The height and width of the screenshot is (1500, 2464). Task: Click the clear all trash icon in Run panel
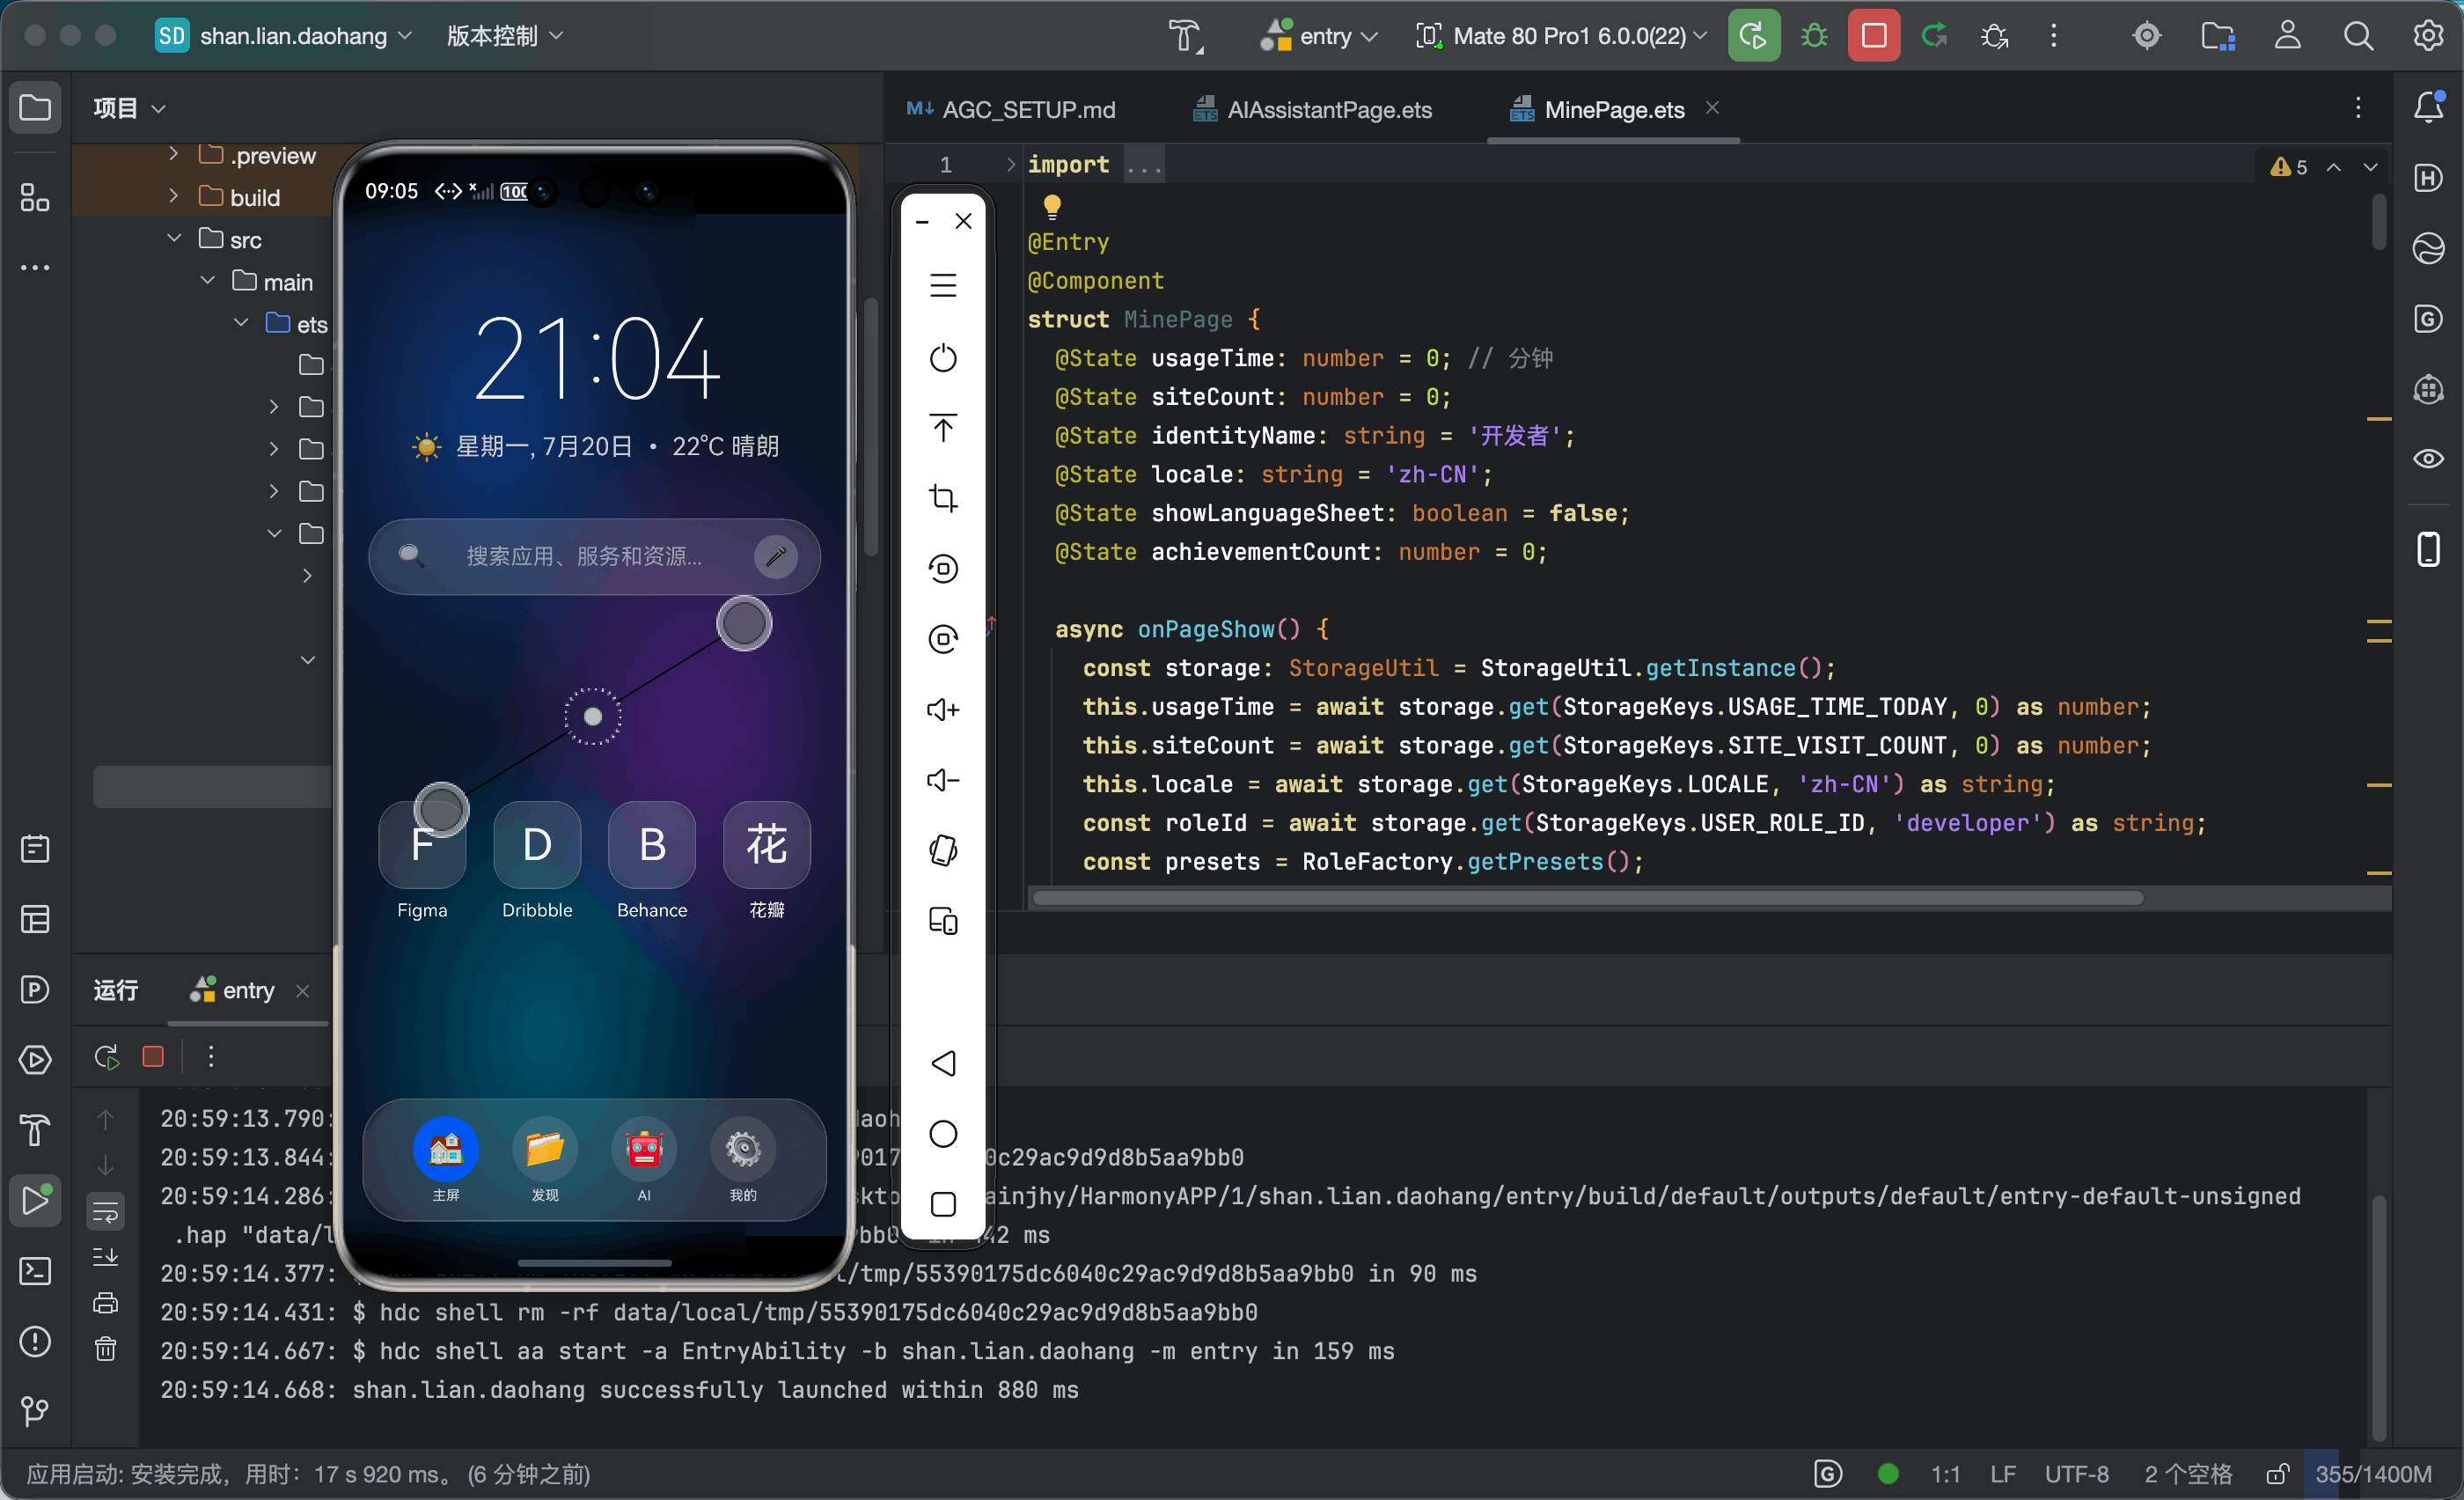[x=105, y=1349]
